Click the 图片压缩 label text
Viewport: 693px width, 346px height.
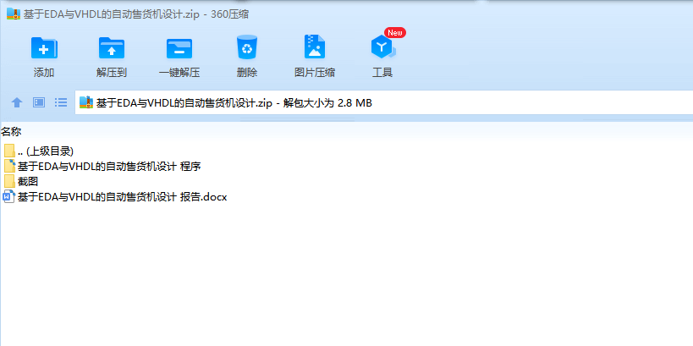[315, 73]
